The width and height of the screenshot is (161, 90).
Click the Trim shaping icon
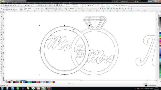90,8
